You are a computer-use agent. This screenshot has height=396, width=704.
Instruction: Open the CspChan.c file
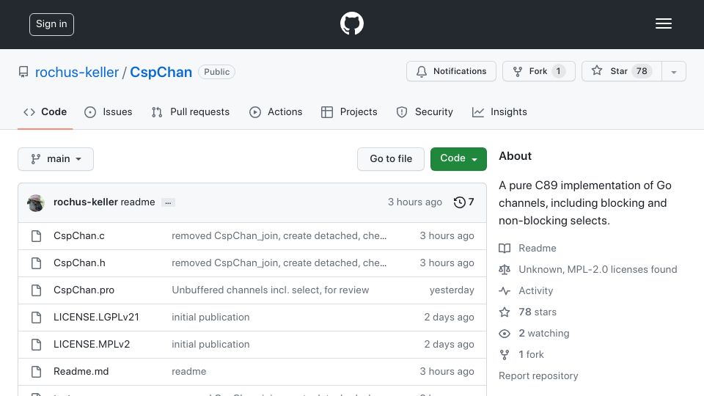[x=79, y=235]
